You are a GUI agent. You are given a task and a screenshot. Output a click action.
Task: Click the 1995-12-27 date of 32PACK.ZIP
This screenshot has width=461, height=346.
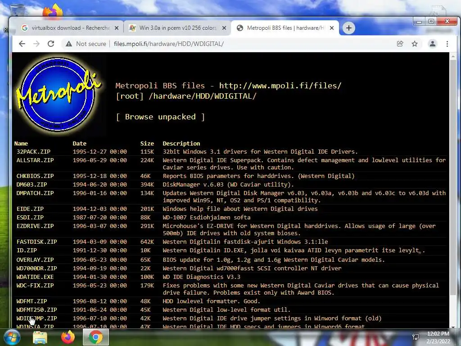pos(99,152)
